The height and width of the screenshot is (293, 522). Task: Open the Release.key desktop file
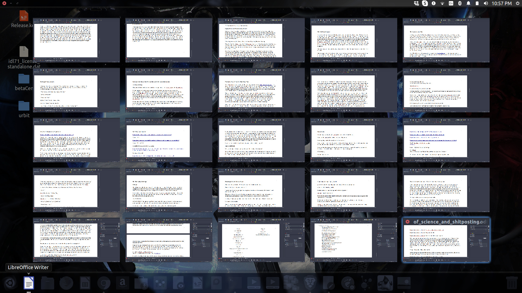24,16
